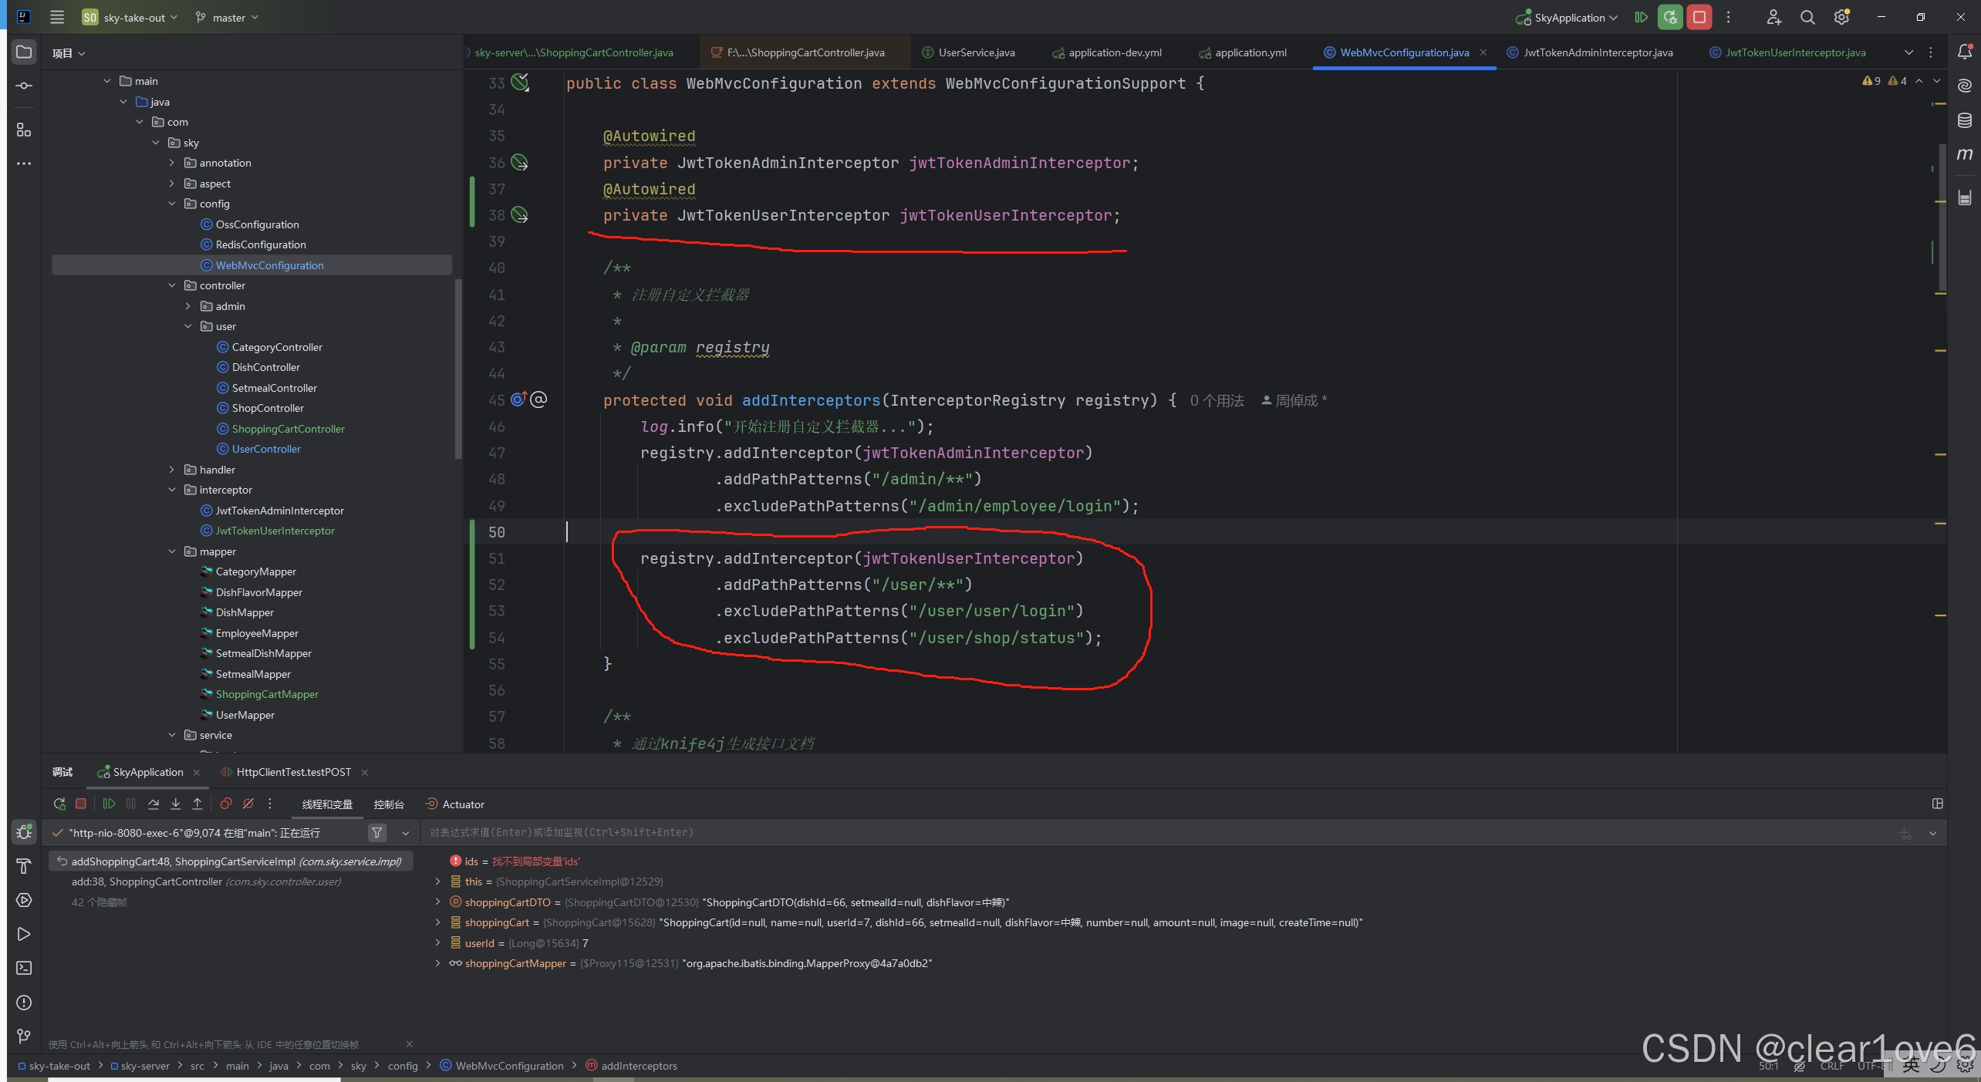Viewport: 1981px width, 1082px height.
Task: Open ShoppingCartMapper in project tree
Action: pos(267,694)
